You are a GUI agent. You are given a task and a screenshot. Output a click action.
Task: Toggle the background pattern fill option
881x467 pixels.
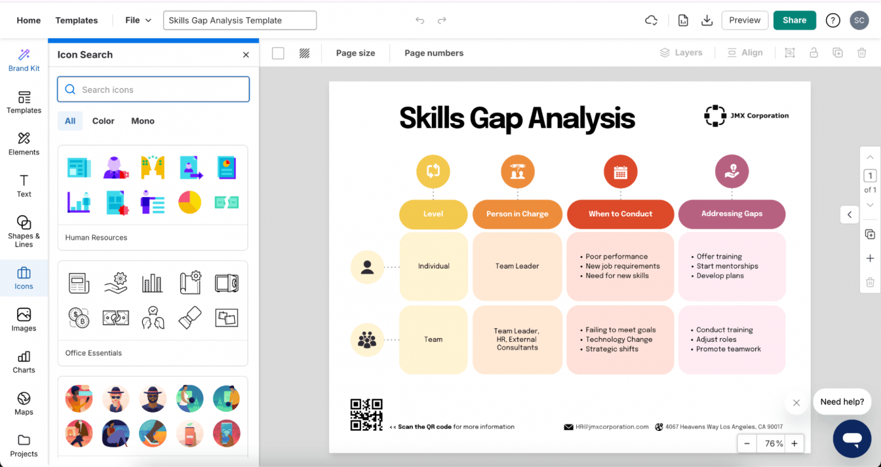click(x=304, y=52)
